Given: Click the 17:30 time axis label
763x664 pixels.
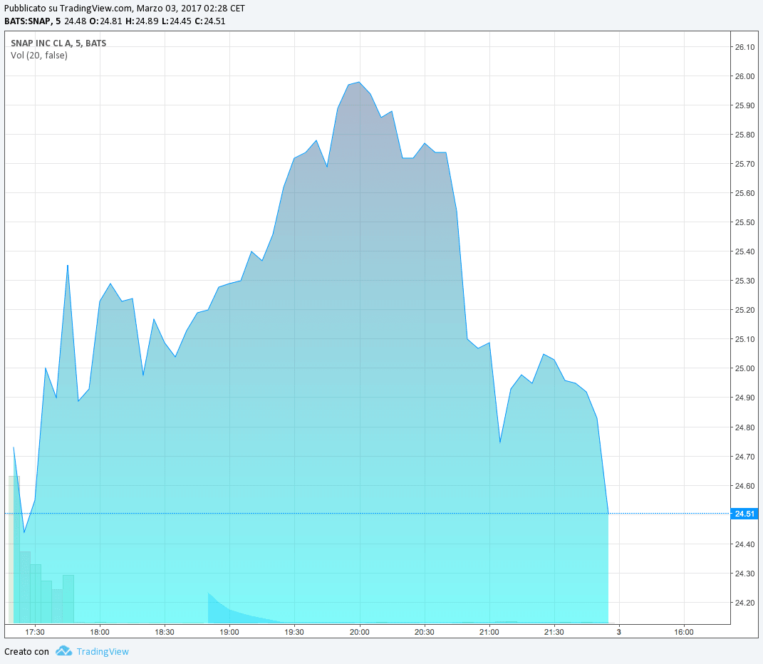Looking at the screenshot, I should tap(35, 632).
